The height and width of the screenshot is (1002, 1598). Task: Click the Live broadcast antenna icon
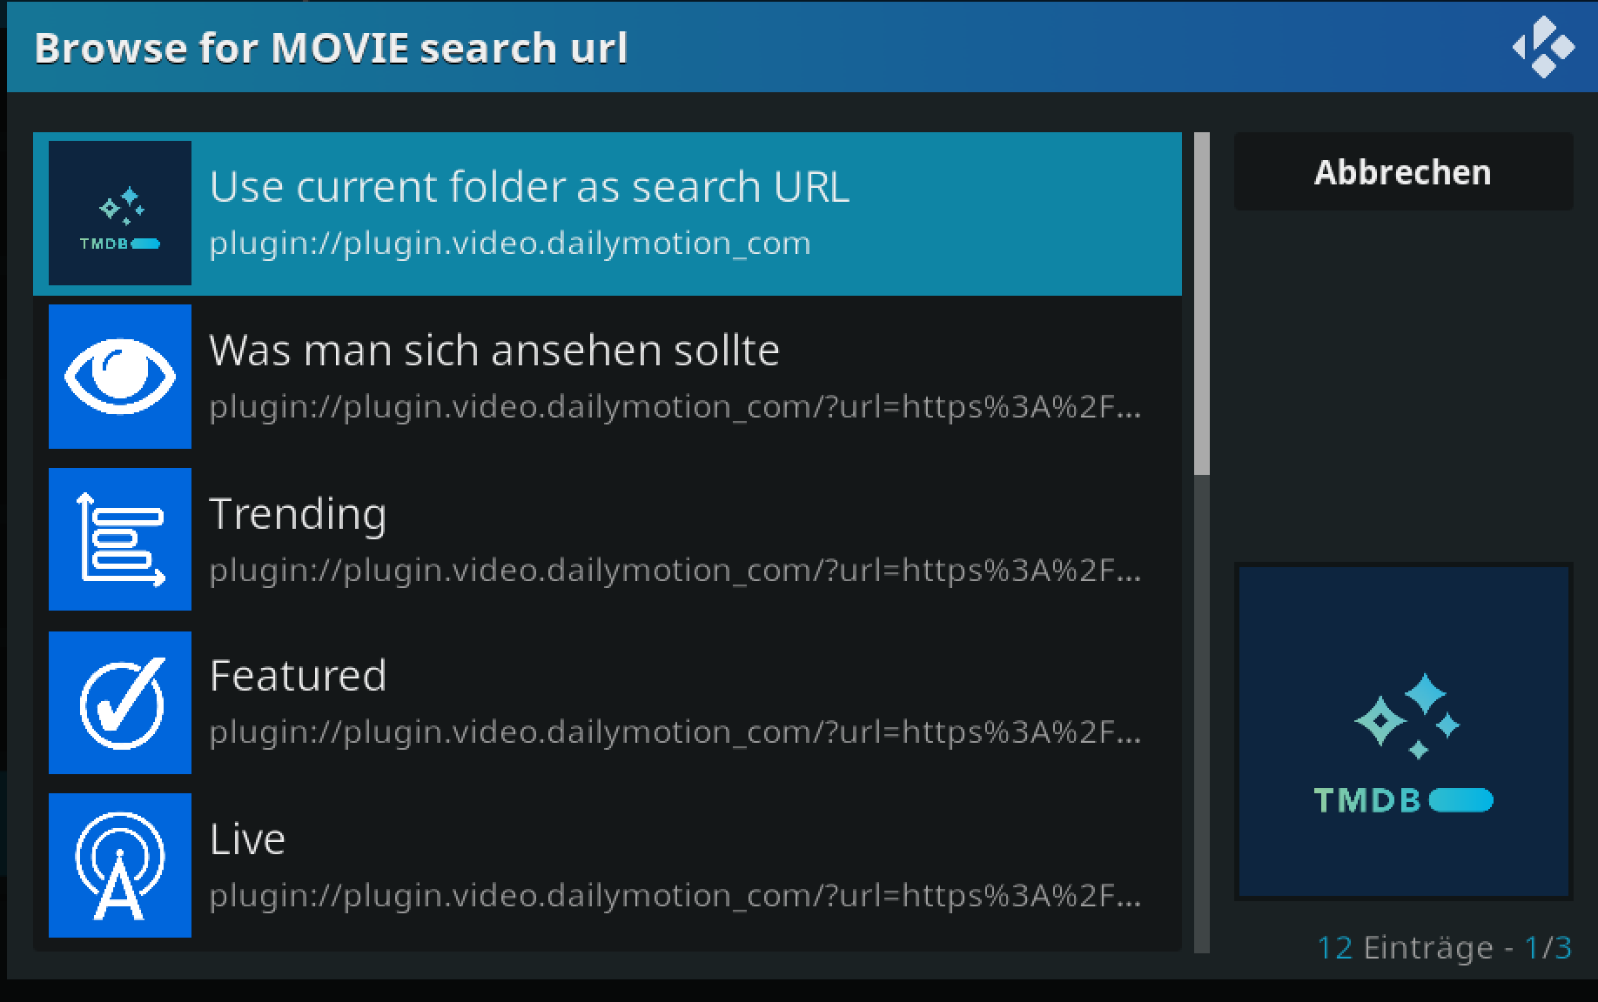click(120, 865)
